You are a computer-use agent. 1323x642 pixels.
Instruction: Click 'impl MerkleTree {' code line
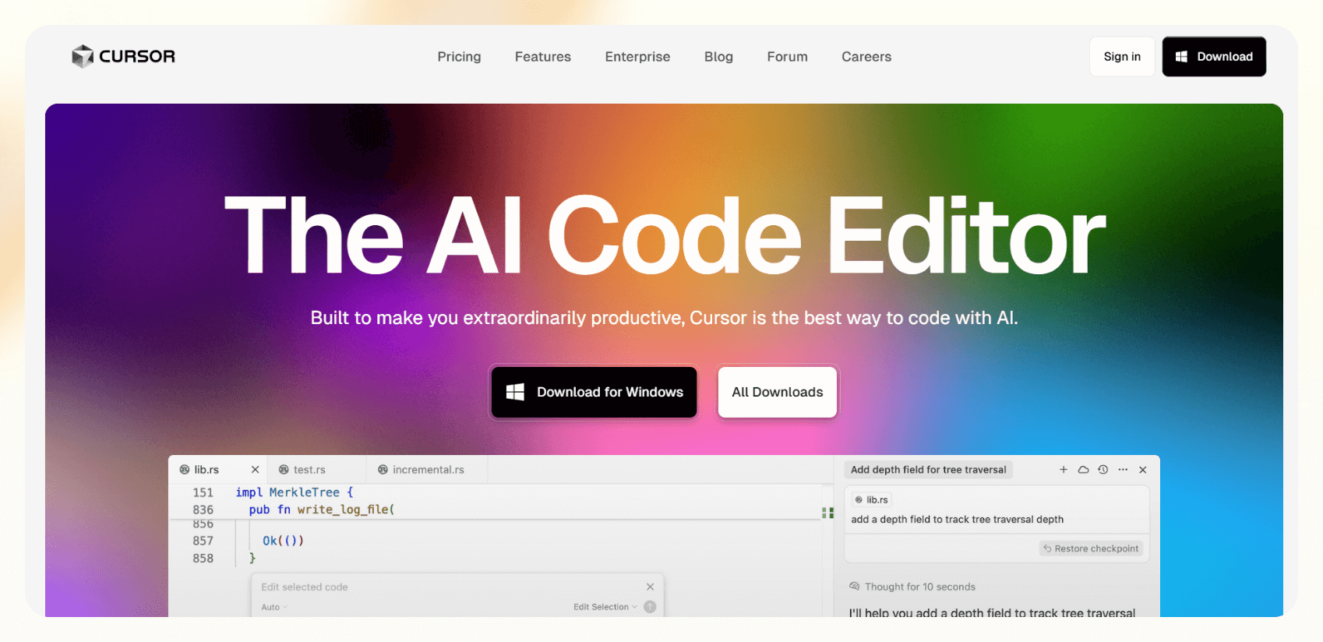(295, 492)
